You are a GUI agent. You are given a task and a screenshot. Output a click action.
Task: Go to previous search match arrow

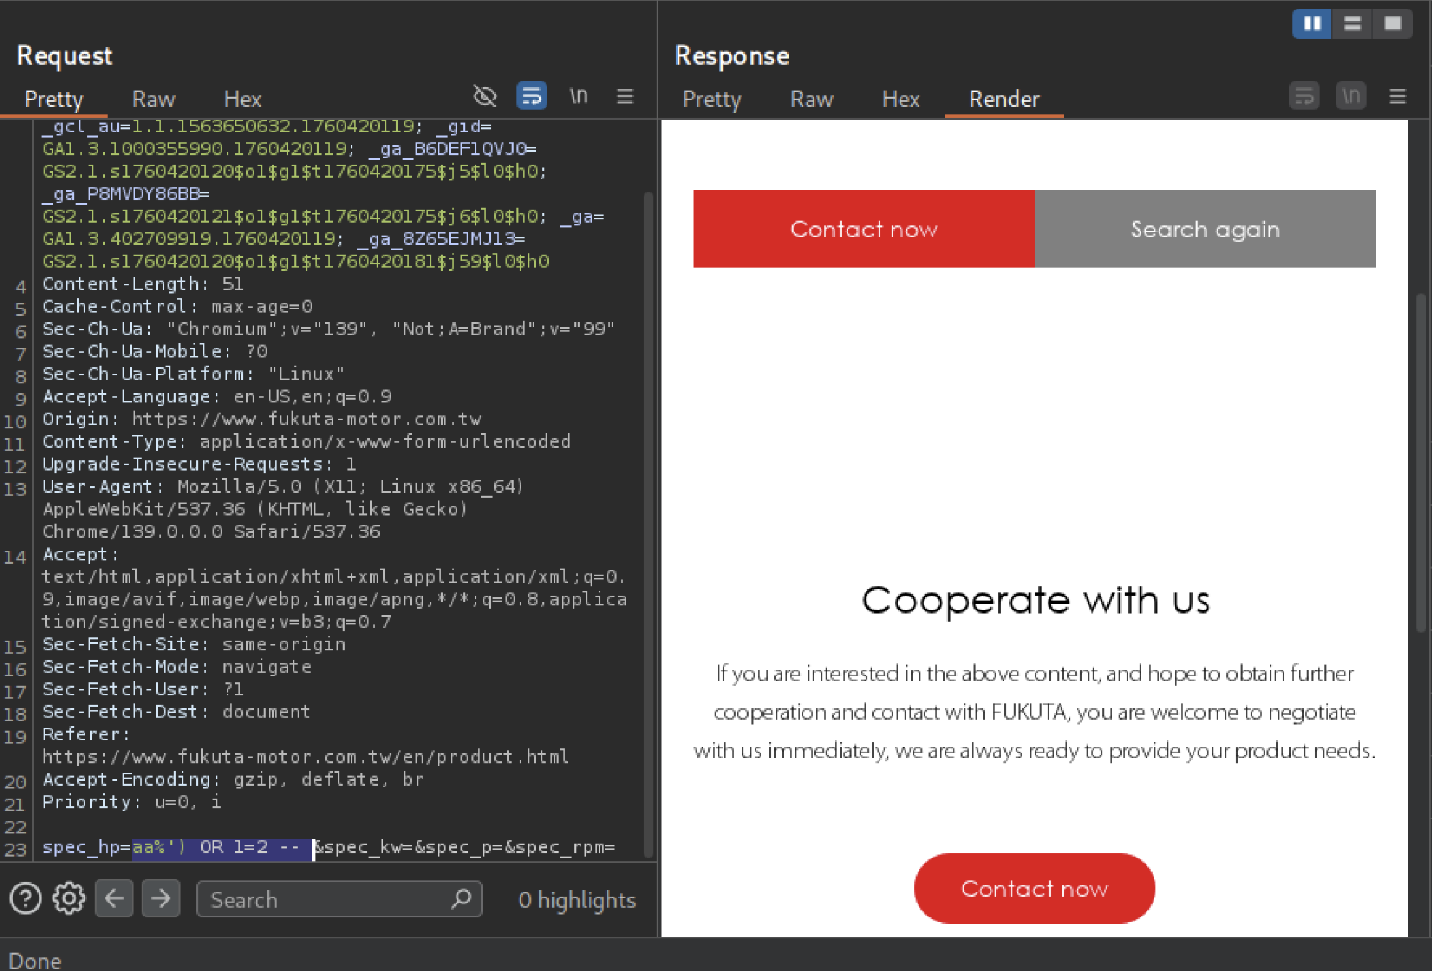(x=114, y=899)
